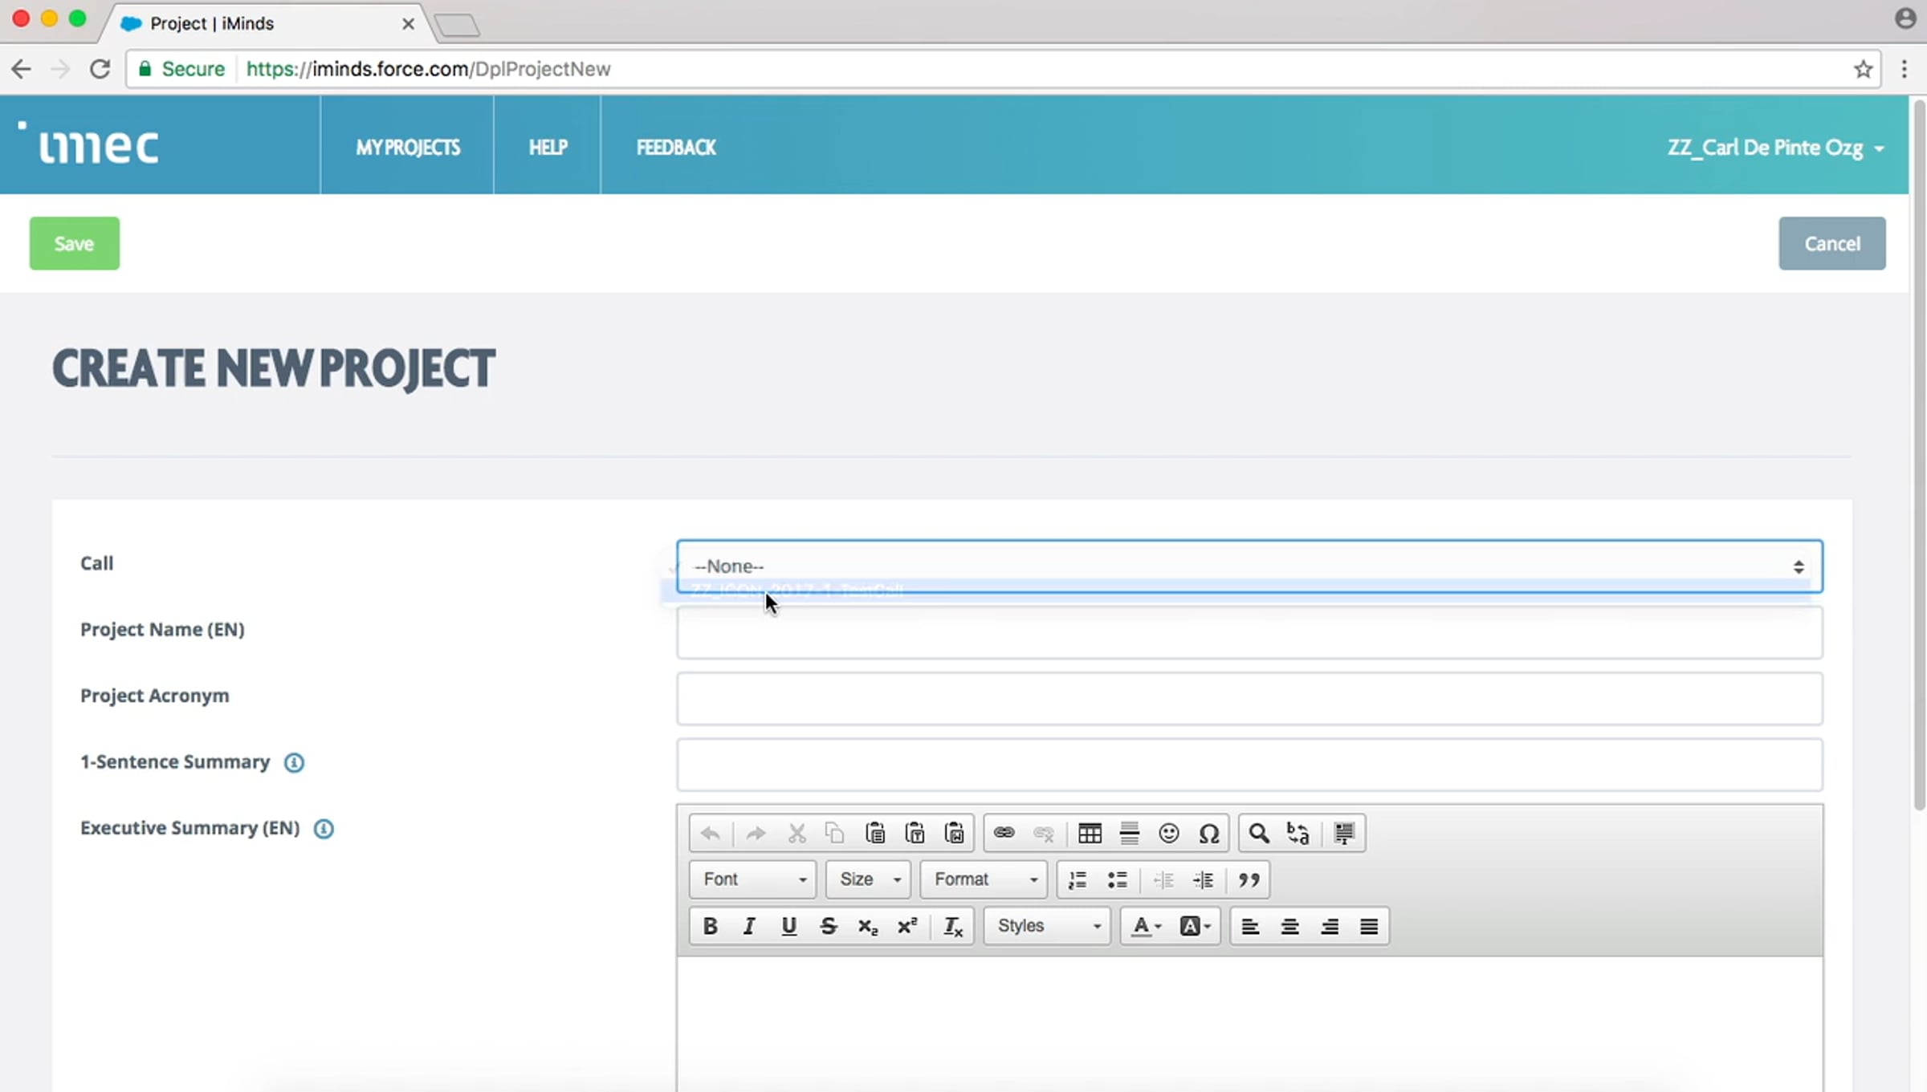Open HELP in navigation
The image size is (1927, 1092).
548,148
